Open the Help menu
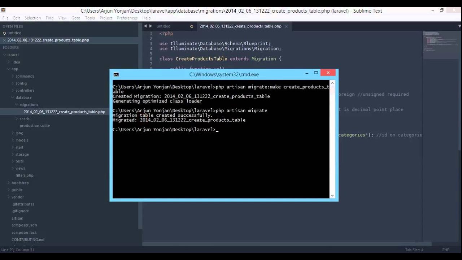Image resolution: width=462 pixels, height=260 pixels. pyautogui.click(x=146, y=18)
